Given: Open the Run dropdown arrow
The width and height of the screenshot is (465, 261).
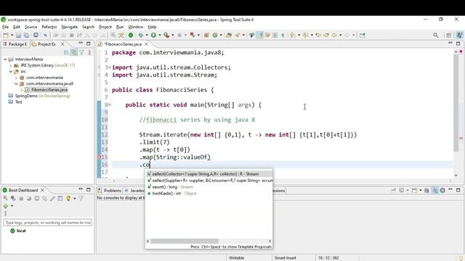Looking at the screenshot, I should click(x=160, y=36).
